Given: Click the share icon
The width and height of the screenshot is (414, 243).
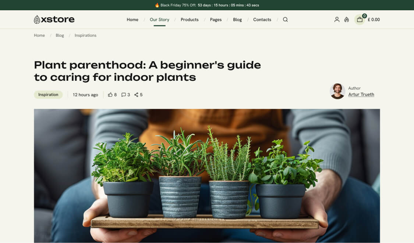Looking at the screenshot, I should coord(136,95).
